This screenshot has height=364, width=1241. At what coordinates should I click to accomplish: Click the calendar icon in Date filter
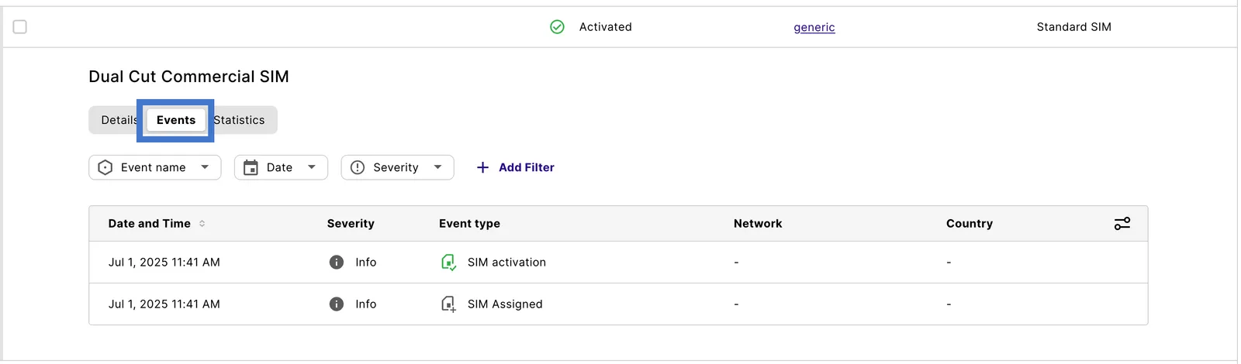pos(251,167)
